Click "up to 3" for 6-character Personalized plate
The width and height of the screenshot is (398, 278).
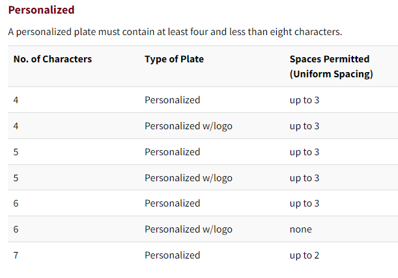[304, 203]
